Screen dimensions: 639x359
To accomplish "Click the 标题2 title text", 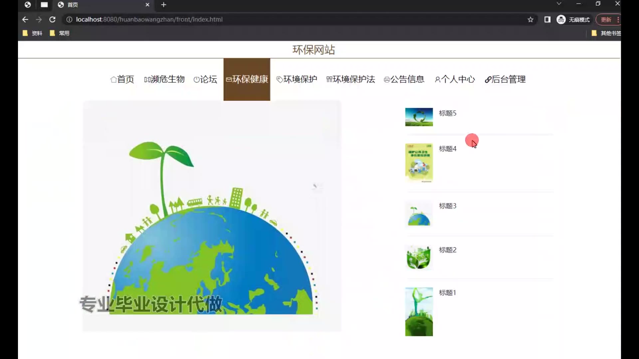I will coord(448,250).
